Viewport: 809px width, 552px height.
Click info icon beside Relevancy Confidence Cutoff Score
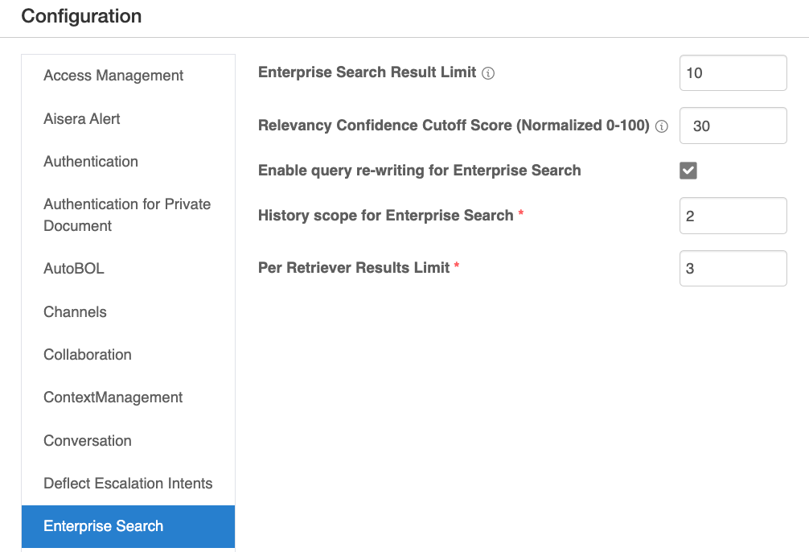tap(662, 126)
